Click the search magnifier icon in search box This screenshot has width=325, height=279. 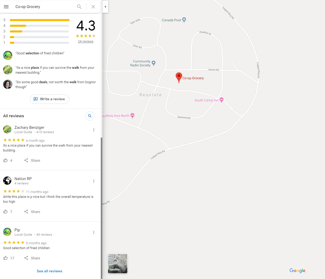[79, 7]
